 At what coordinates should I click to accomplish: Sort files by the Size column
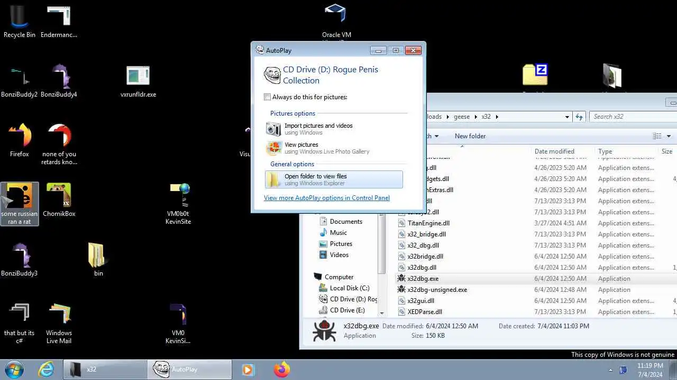(x=667, y=151)
